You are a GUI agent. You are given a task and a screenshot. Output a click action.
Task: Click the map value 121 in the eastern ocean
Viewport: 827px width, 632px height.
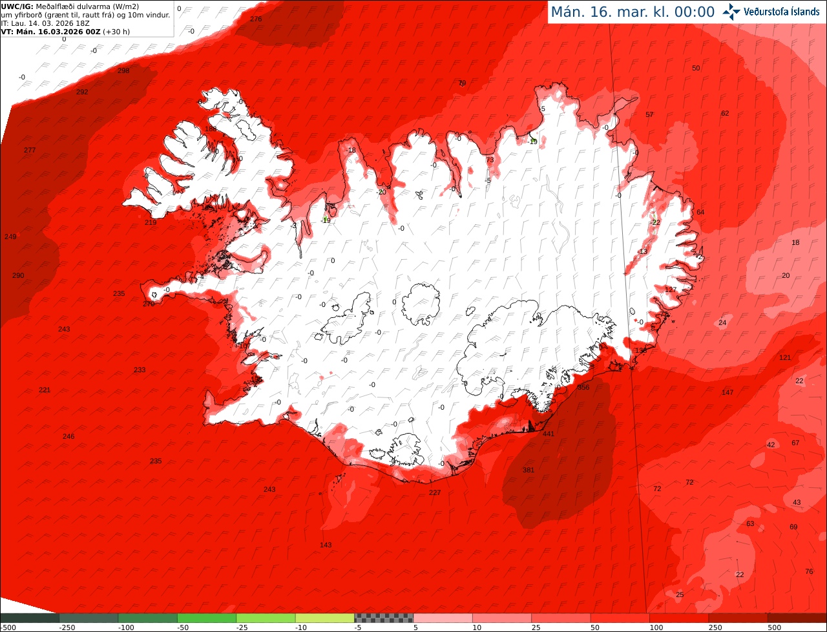point(785,357)
